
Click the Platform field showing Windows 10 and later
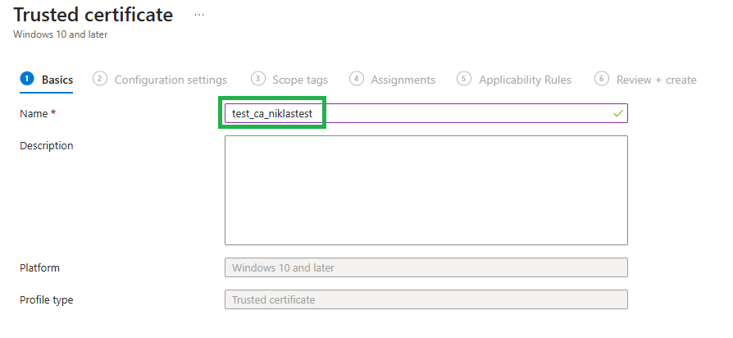426,267
